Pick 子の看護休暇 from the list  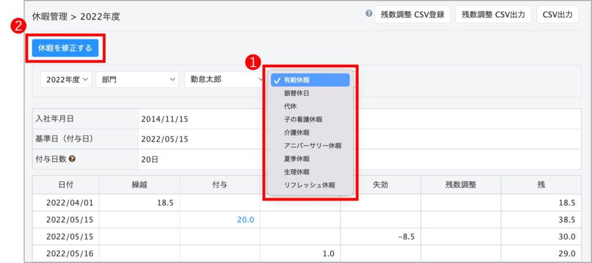pyautogui.click(x=303, y=120)
